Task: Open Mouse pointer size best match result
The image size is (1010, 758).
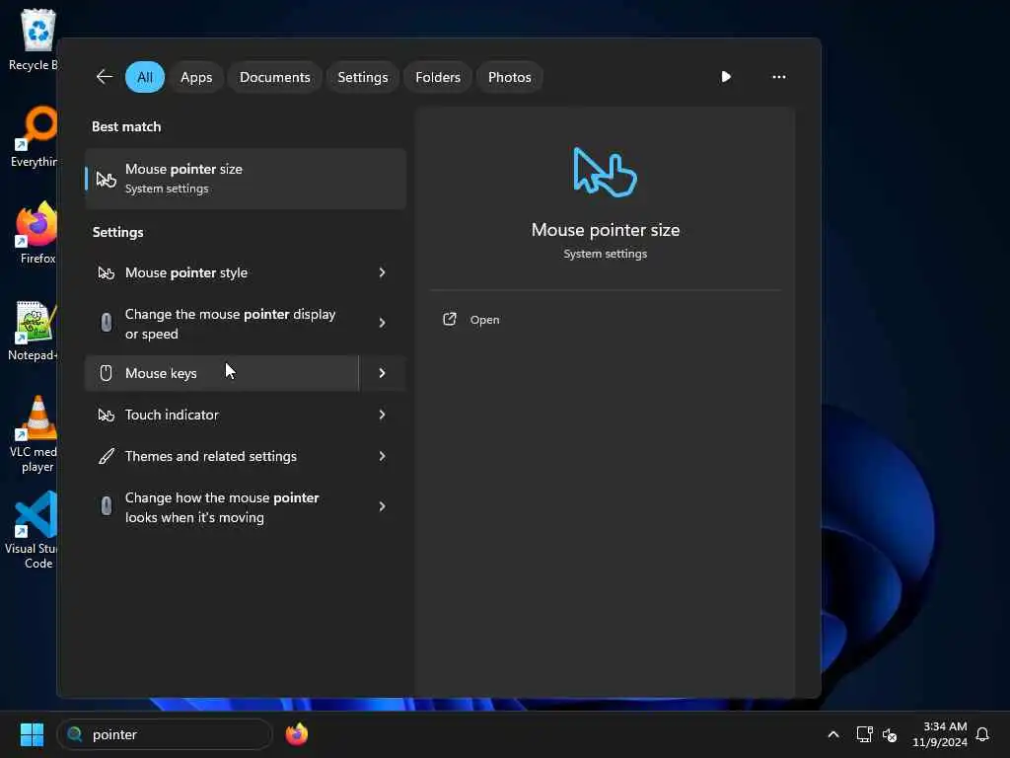Action: 246,179
